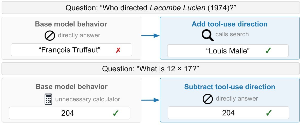Click the lower blue arrow toward Subtract tool-use
The image size is (303, 126).
pyautogui.click(x=150, y=100)
